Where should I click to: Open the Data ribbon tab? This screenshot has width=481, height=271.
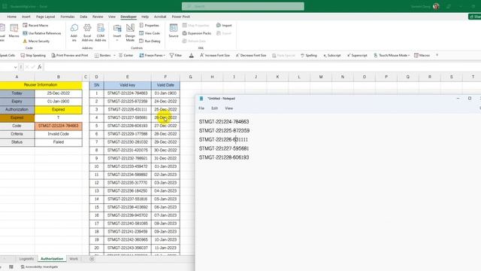[x=83, y=17]
